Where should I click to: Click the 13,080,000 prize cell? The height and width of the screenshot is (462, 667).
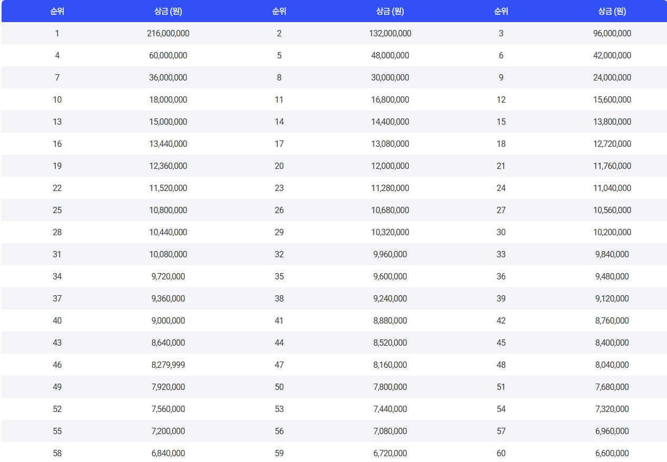[390, 144]
